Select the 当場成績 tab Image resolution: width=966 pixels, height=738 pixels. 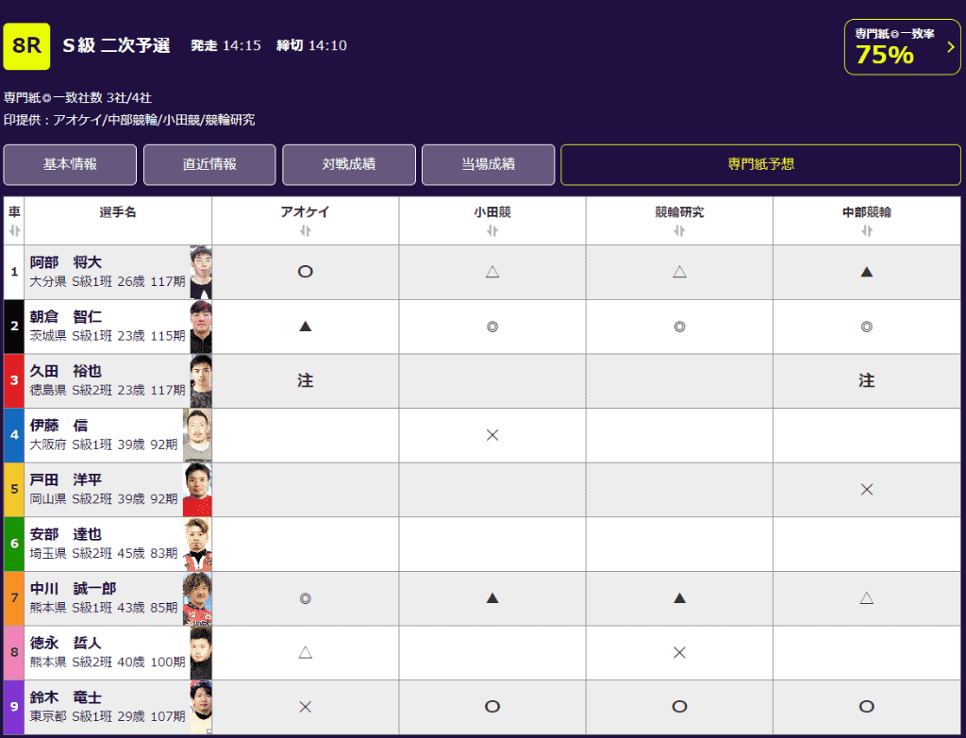488,164
